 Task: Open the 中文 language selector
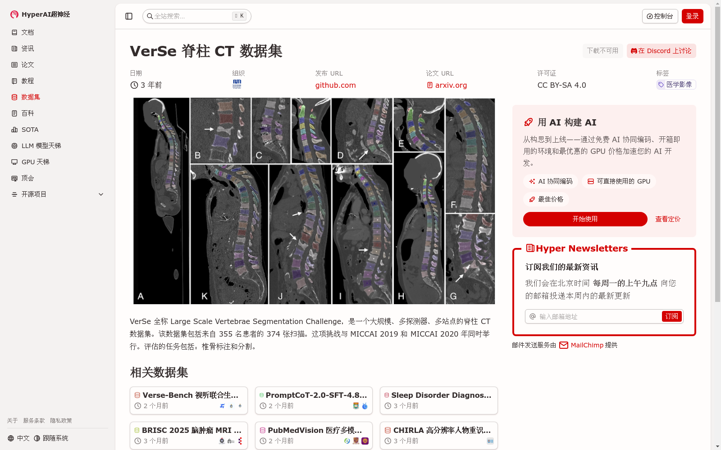click(18, 438)
